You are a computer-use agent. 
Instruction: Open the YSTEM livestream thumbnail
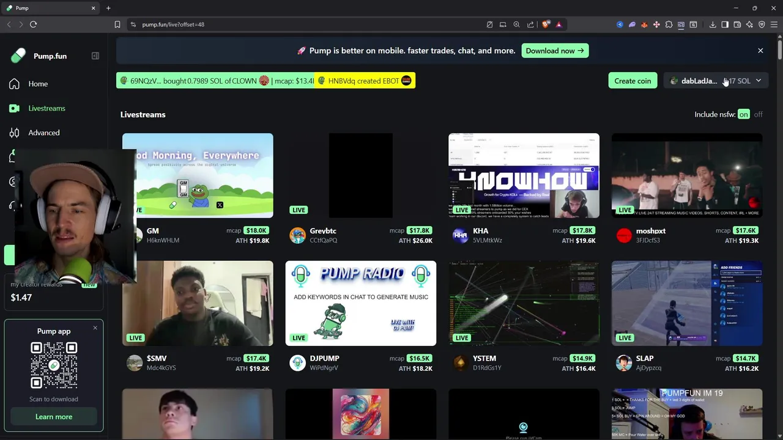coord(524,303)
